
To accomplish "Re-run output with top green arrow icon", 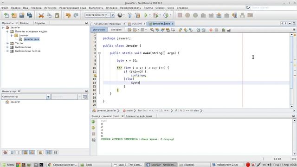I will [x=94, y=122].
